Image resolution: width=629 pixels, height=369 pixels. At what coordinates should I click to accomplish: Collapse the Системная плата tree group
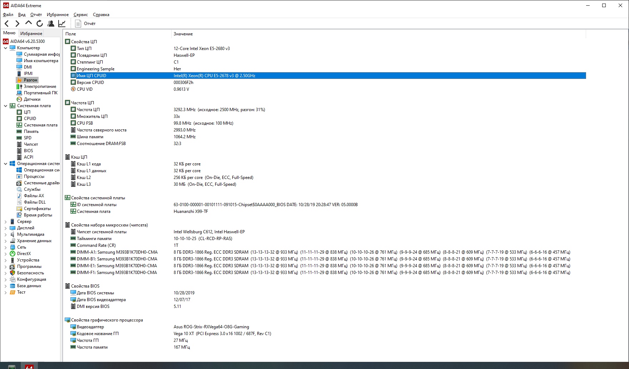click(5, 106)
